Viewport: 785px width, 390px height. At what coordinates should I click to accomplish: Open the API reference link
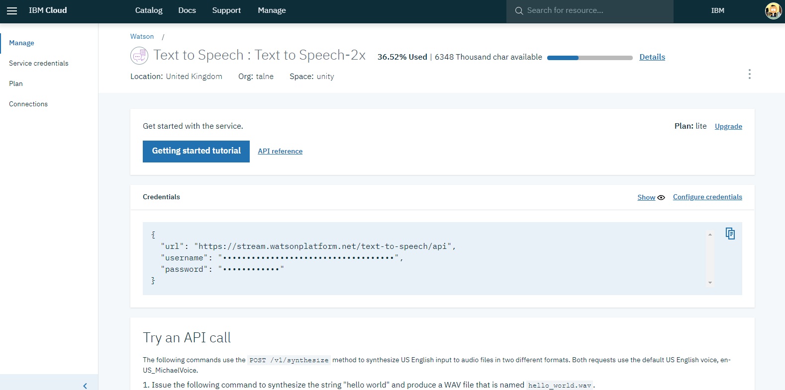pyautogui.click(x=280, y=151)
